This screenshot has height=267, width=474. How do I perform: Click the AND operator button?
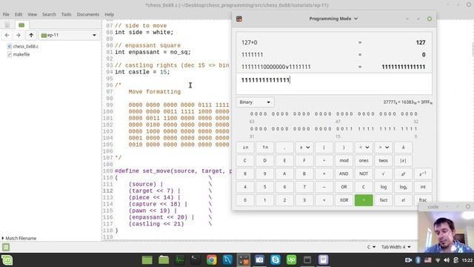[x=344, y=174]
